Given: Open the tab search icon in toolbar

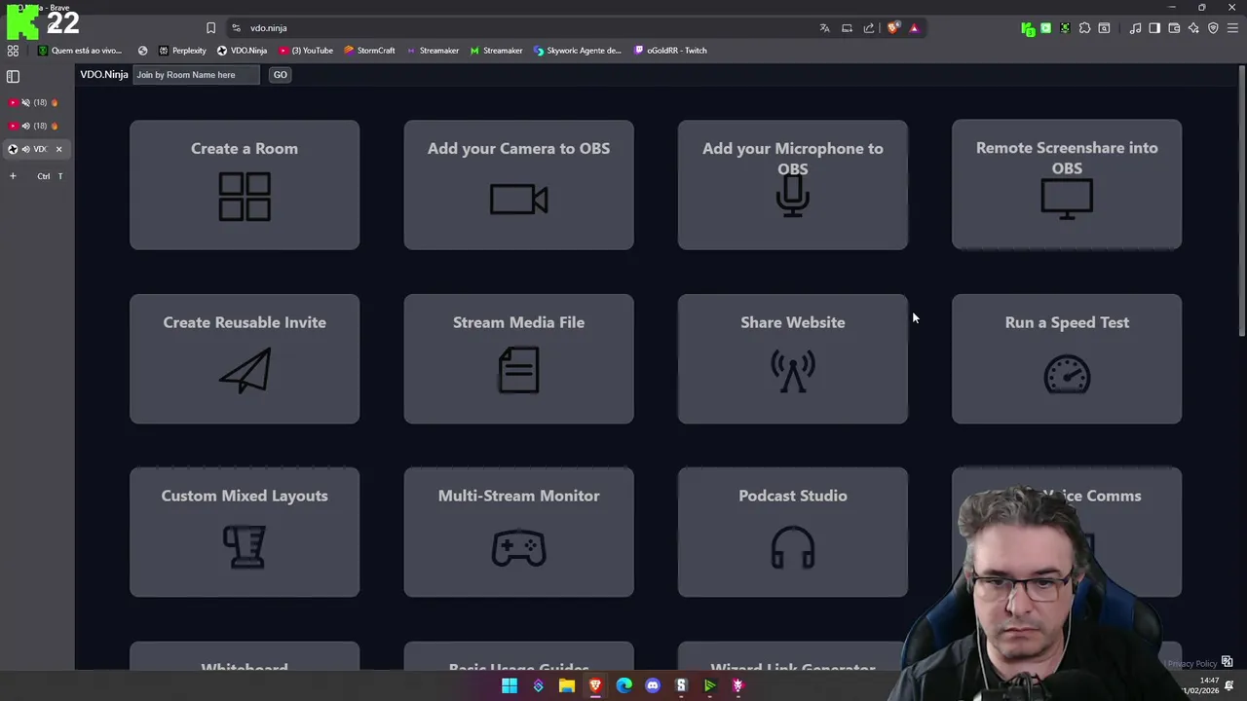Looking at the screenshot, I should pos(1104,28).
